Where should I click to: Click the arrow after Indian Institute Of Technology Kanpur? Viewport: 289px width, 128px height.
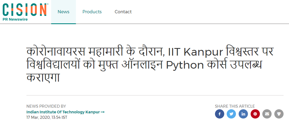pos(103,112)
